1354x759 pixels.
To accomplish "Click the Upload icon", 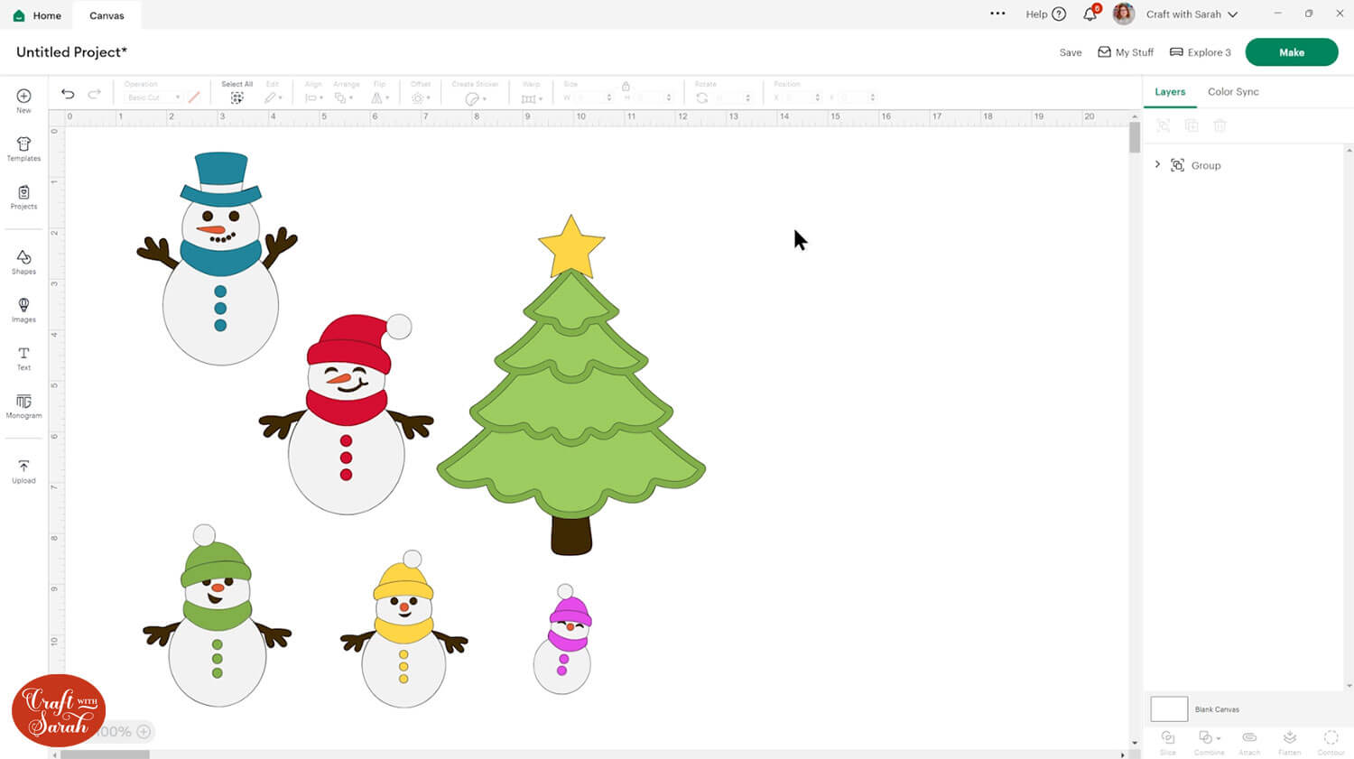I will (x=23, y=471).
